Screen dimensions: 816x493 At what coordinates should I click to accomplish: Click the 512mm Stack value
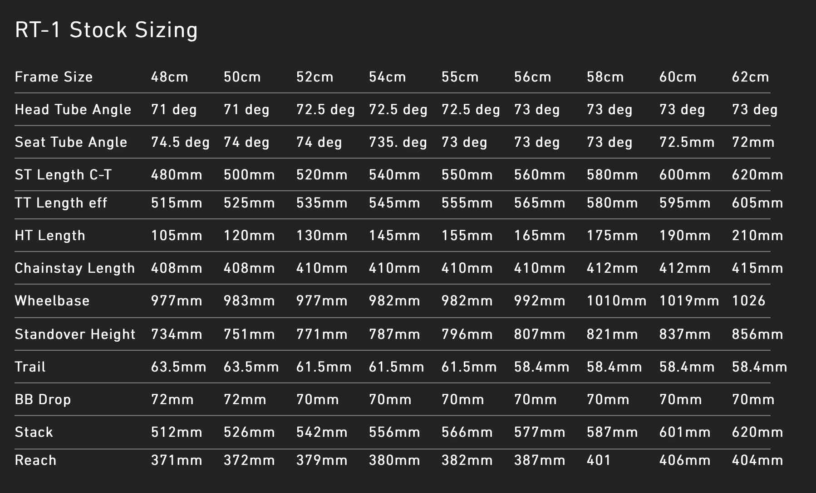tap(177, 432)
